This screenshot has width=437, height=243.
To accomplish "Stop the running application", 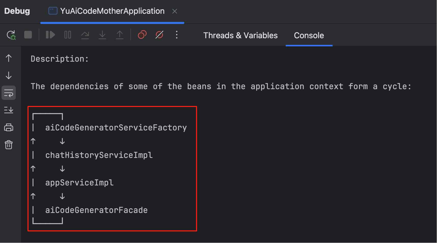I will coord(28,35).
